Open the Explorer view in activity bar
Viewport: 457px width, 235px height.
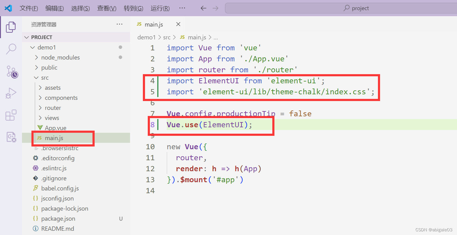coord(11,27)
